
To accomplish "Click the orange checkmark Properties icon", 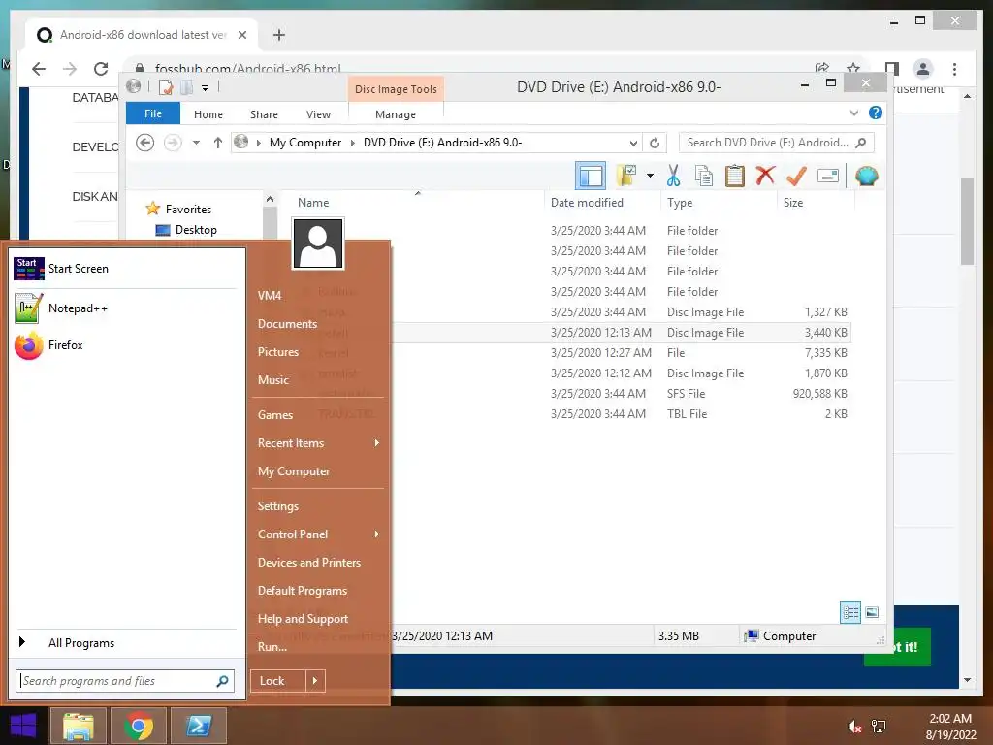I will pos(796,176).
